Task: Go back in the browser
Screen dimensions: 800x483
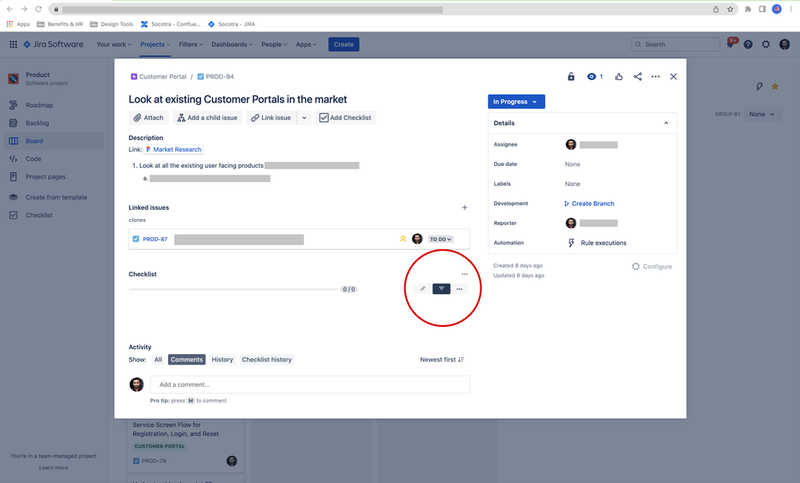Action: click(10, 9)
